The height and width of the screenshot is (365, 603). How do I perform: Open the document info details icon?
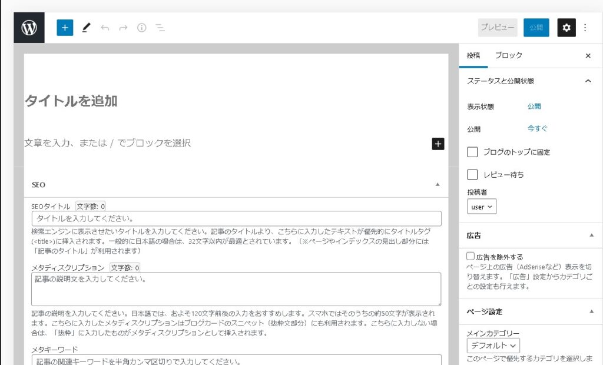(141, 28)
